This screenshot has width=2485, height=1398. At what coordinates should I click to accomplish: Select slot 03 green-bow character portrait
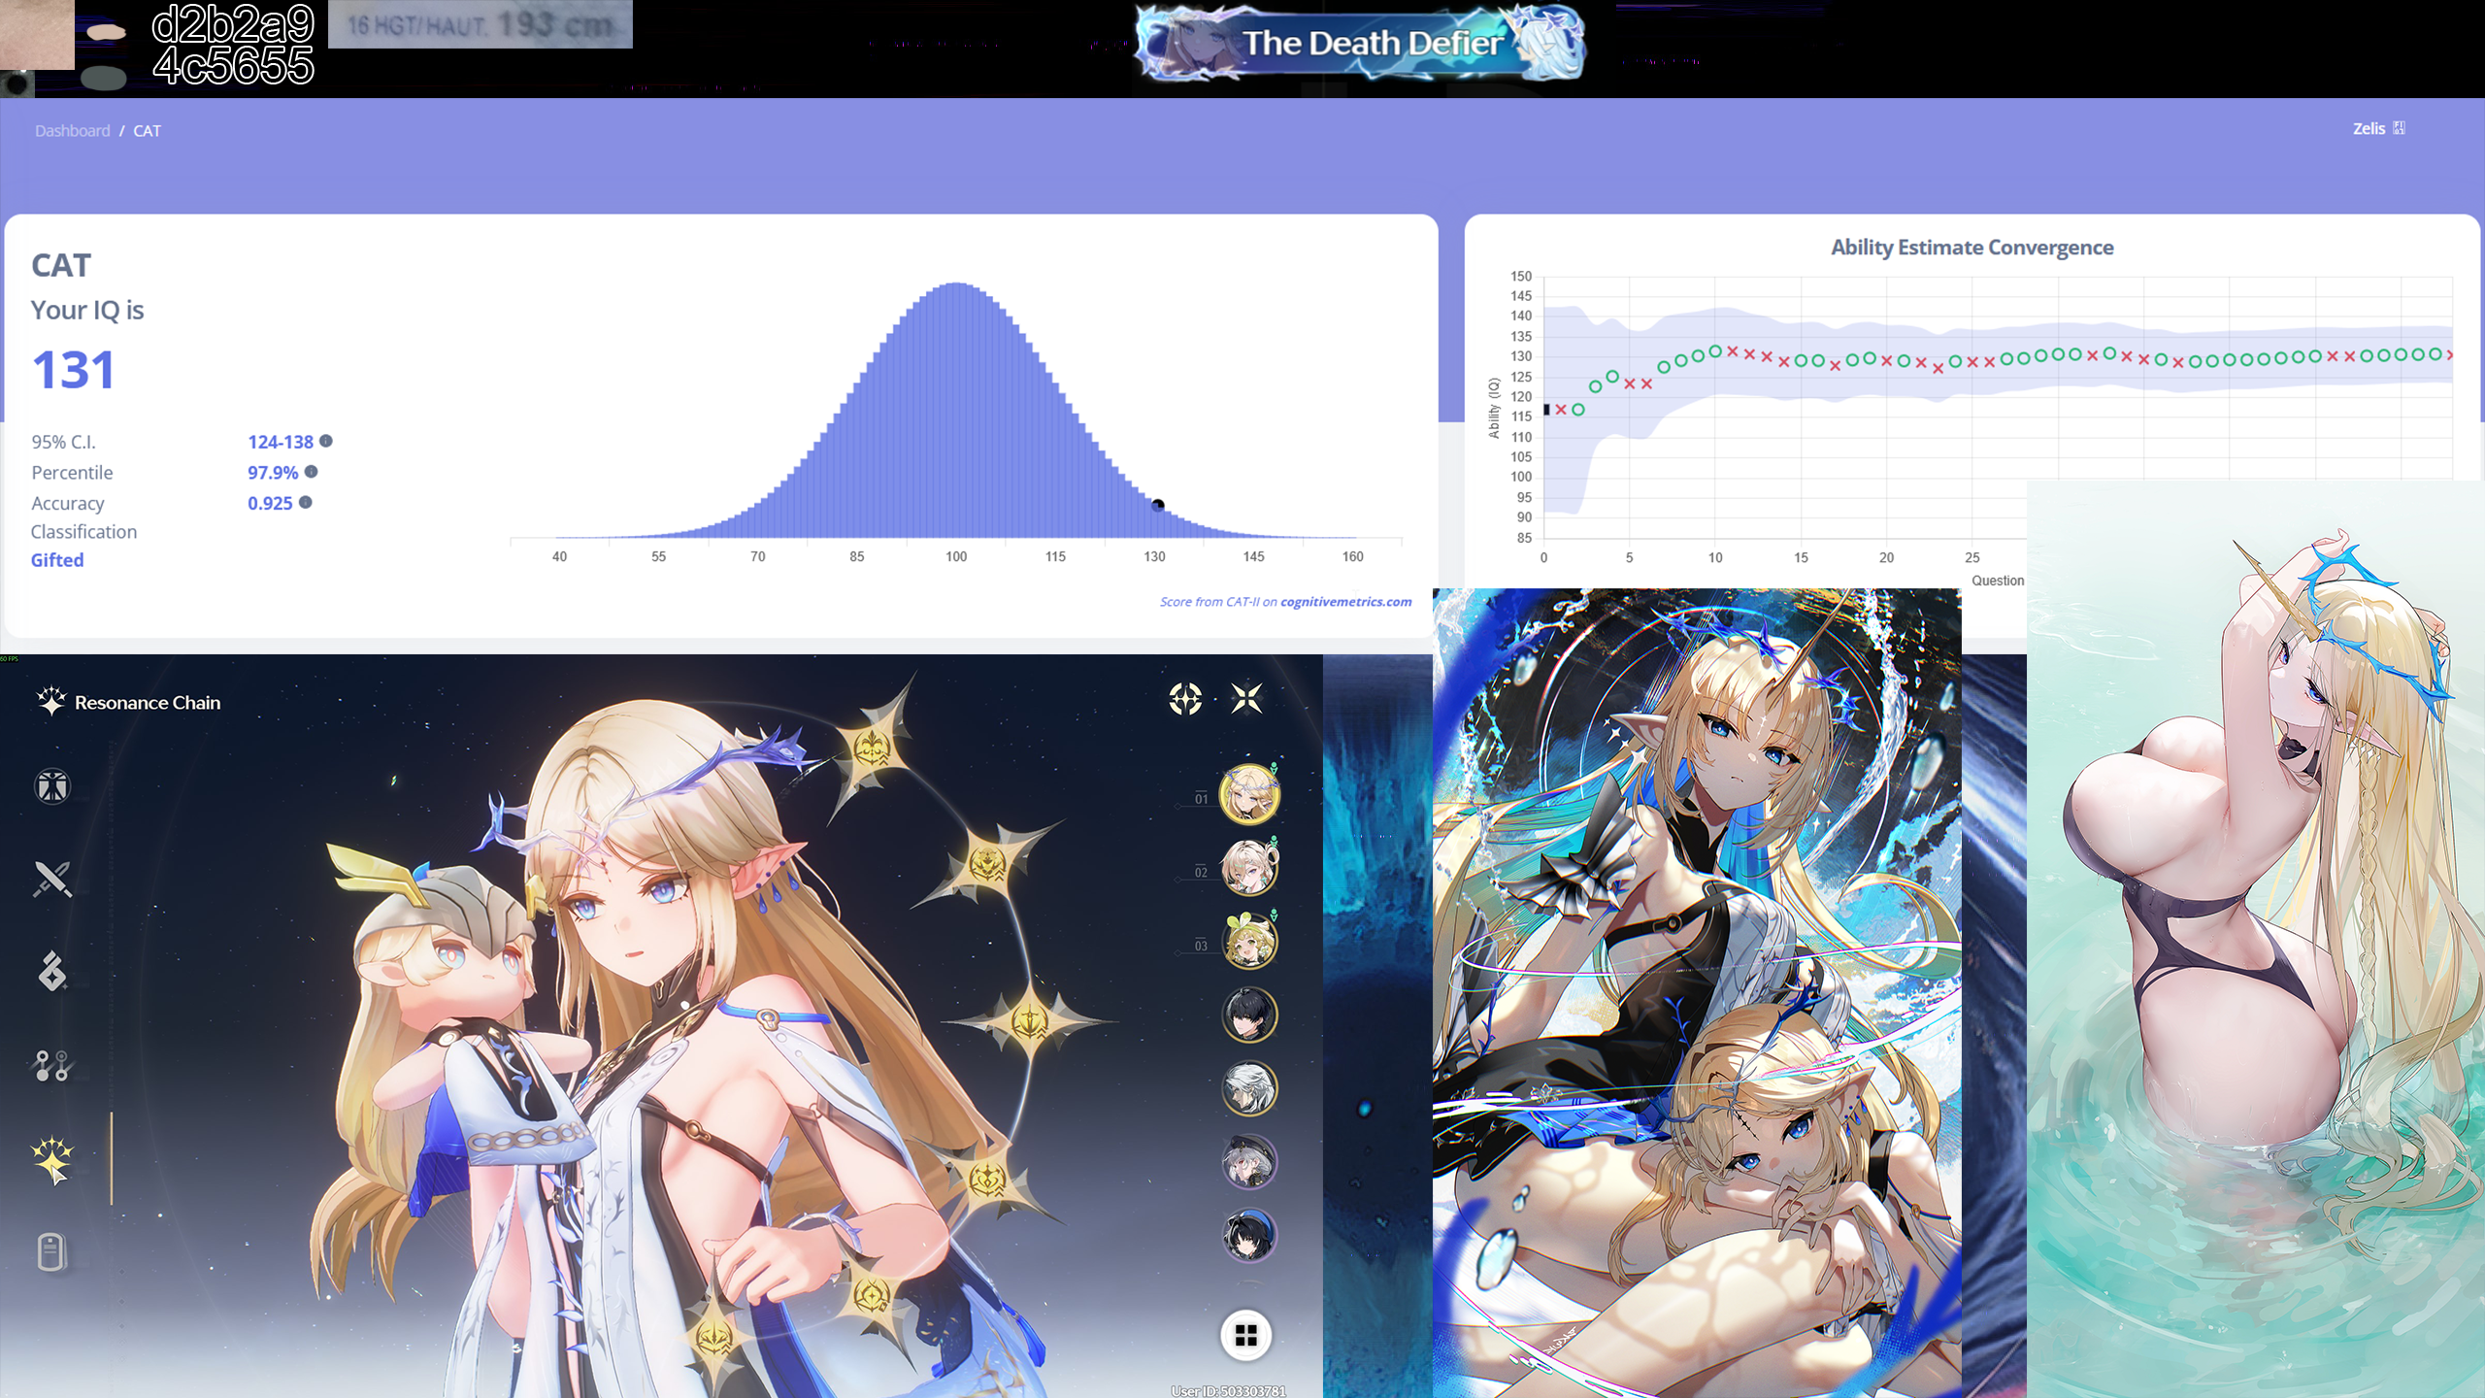pyautogui.click(x=1249, y=942)
